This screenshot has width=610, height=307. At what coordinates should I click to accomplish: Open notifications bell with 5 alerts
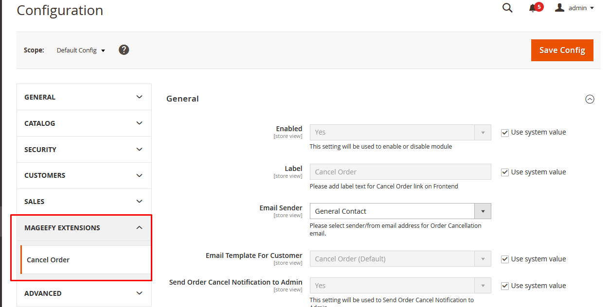click(534, 8)
